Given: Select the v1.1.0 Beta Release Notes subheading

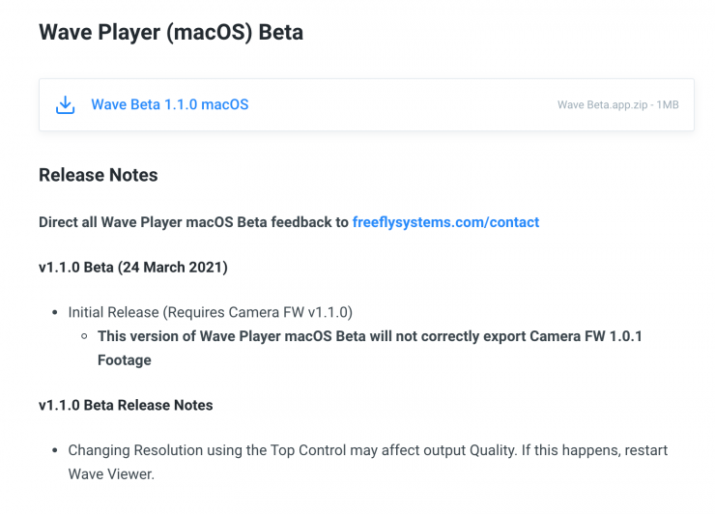Looking at the screenshot, I should point(126,405).
